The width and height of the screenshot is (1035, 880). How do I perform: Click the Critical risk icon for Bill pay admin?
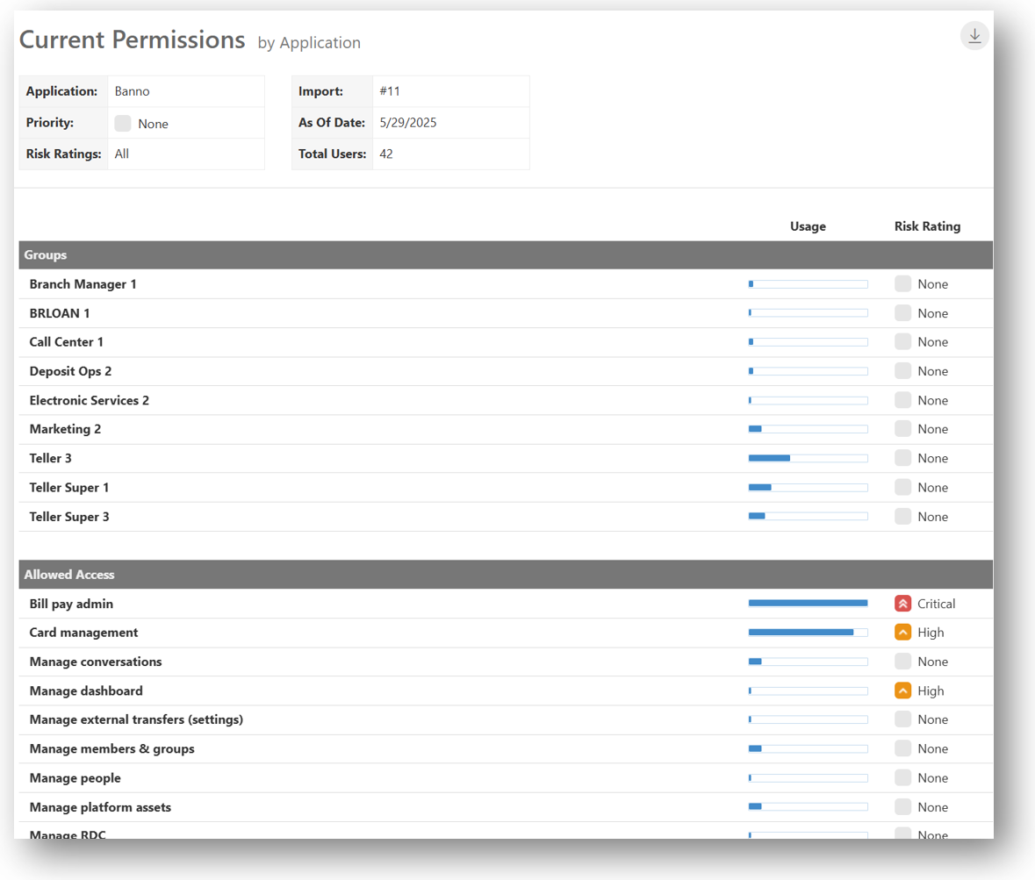902,604
